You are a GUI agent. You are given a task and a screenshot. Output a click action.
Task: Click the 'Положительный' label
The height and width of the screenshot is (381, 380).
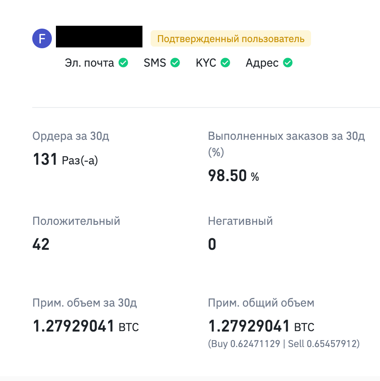[76, 221]
